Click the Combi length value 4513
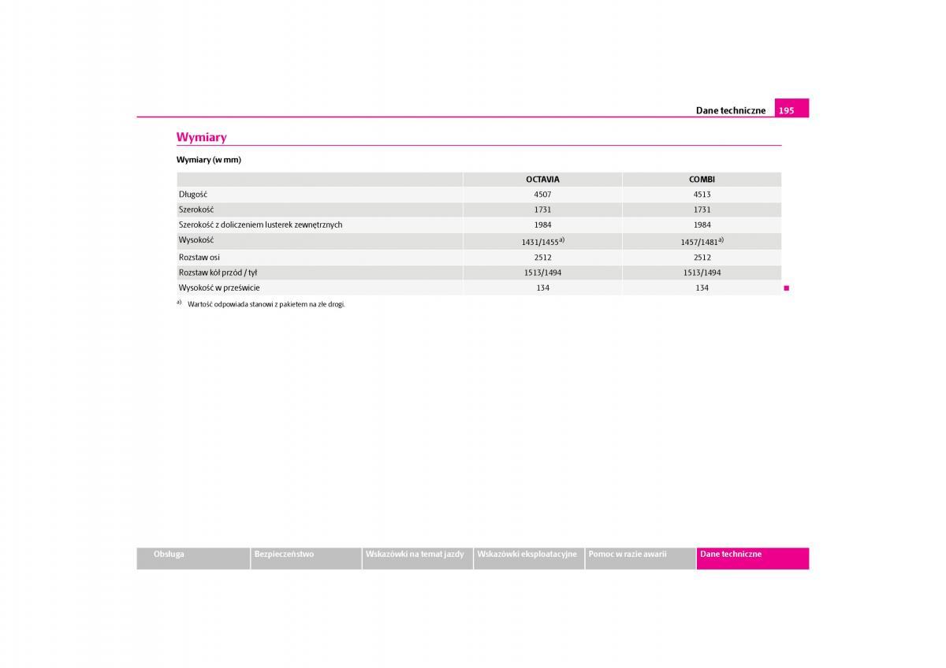 click(x=702, y=195)
